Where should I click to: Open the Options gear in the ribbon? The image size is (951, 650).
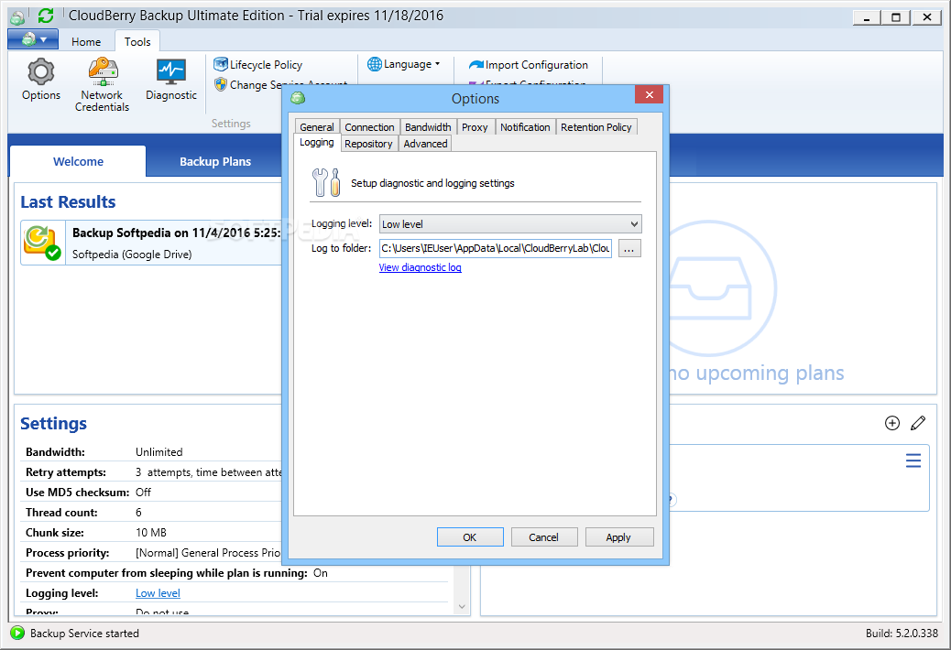pos(40,80)
